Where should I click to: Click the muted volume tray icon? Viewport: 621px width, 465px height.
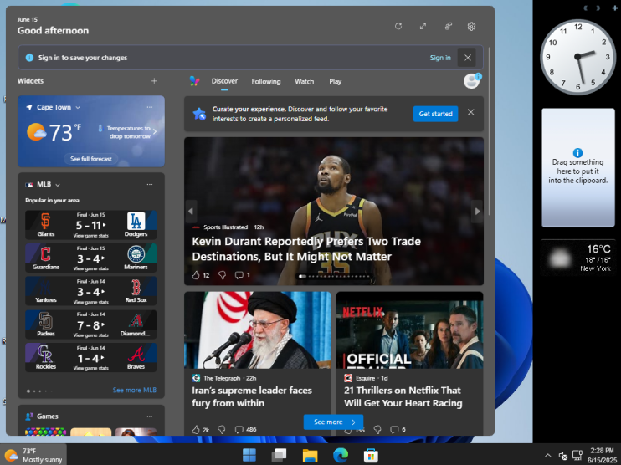click(x=562, y=456)
